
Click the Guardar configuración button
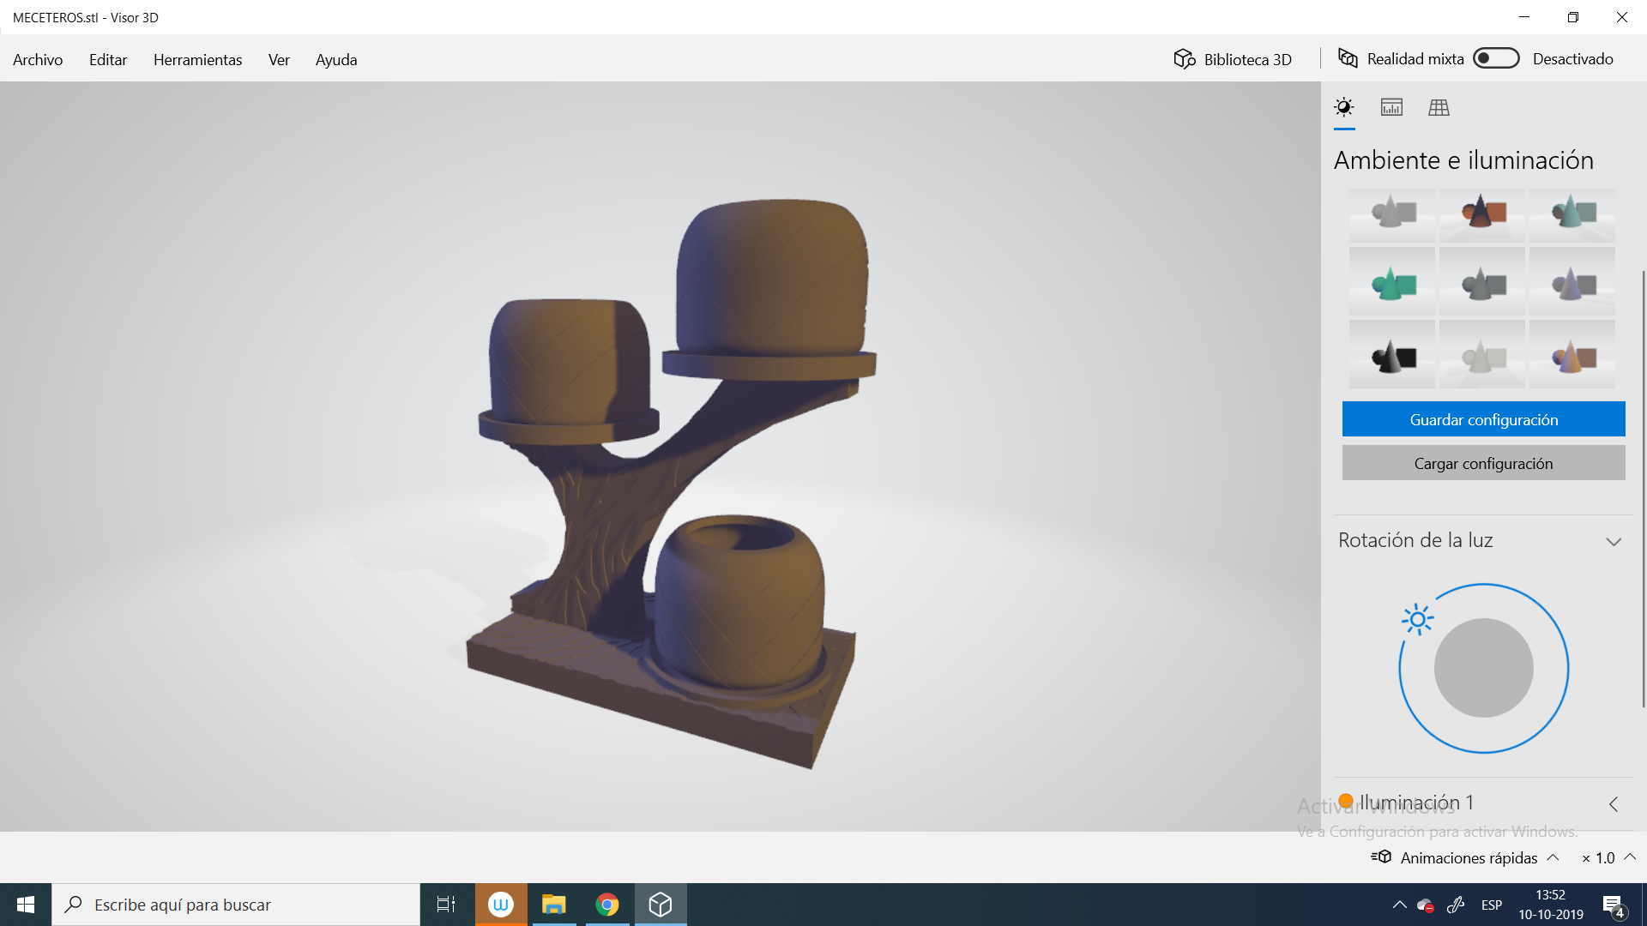(x=1483, y=419)
